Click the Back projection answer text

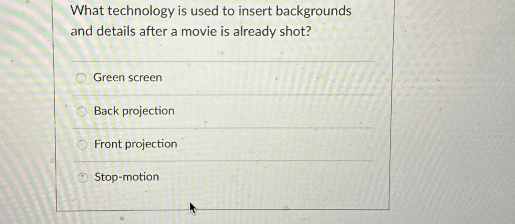[x=134, y=111]
